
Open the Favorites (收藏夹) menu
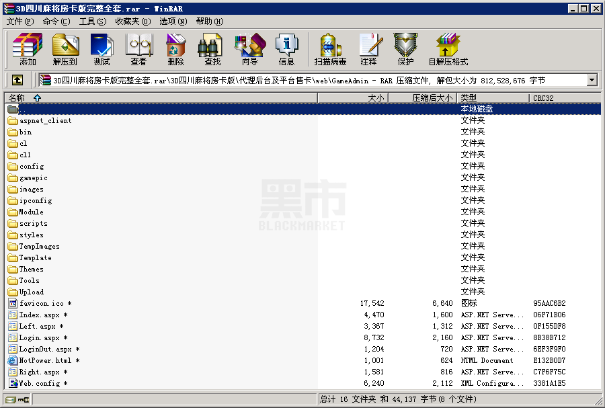tap(133, 22)
